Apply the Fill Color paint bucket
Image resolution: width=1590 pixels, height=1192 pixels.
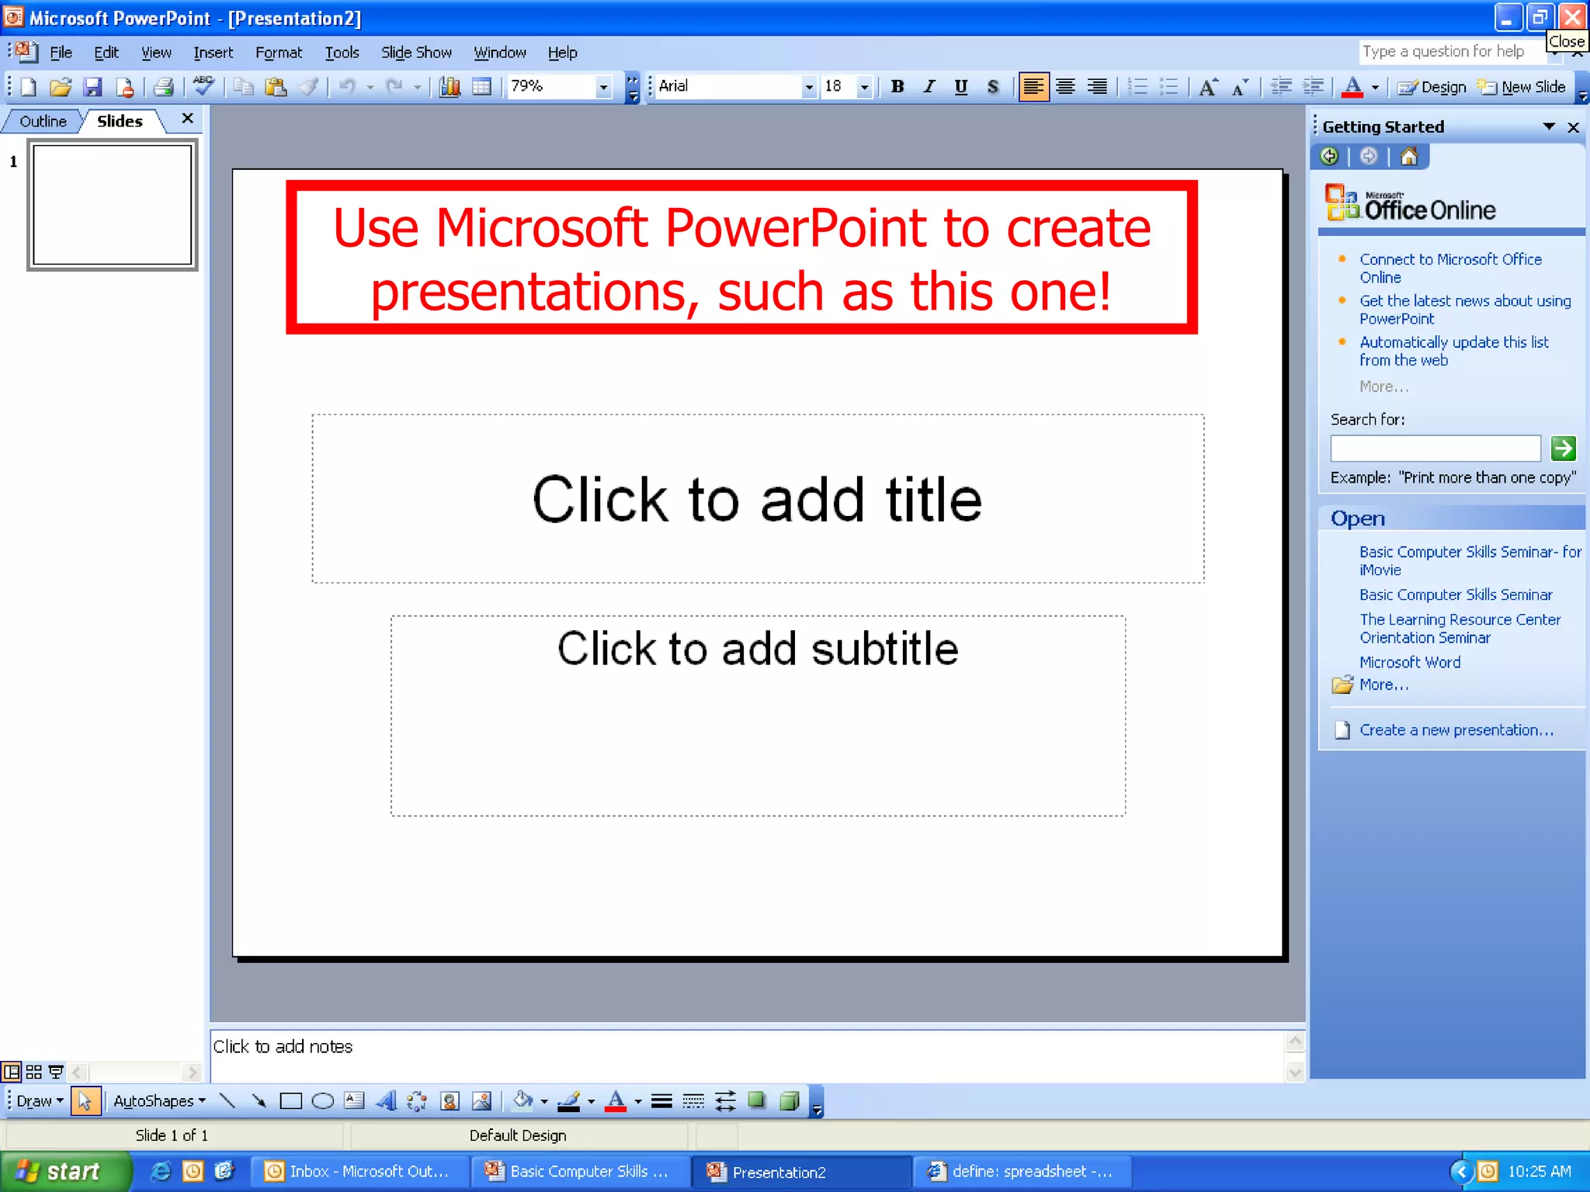[x=522, y=1100]
